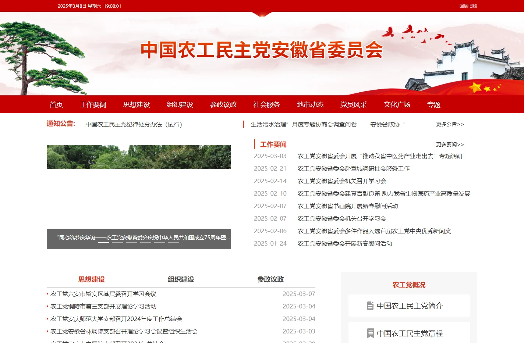This screenshot has width=524, height=343.
Task: Open 文化广场 in the navigation bar
Action: (x=397, y=105)
